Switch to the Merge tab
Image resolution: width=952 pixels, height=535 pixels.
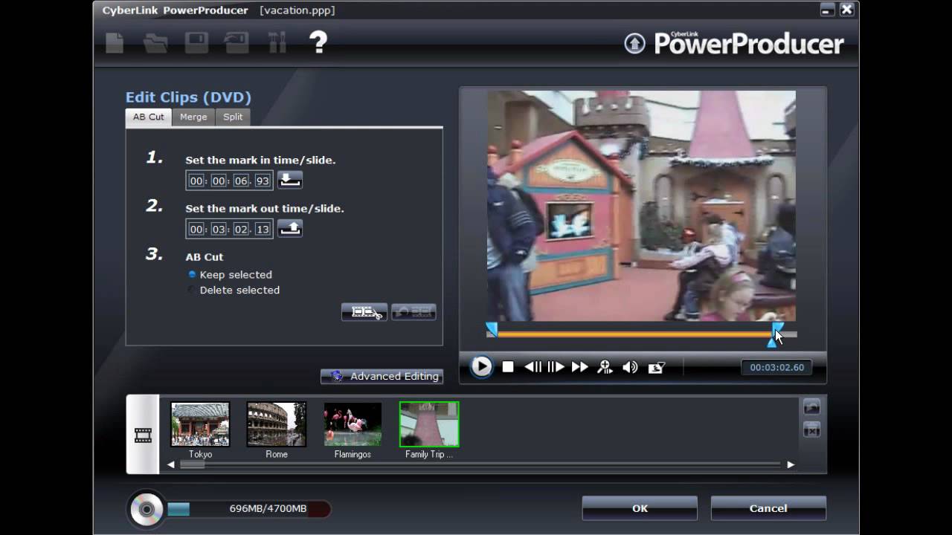click(193, 117)
